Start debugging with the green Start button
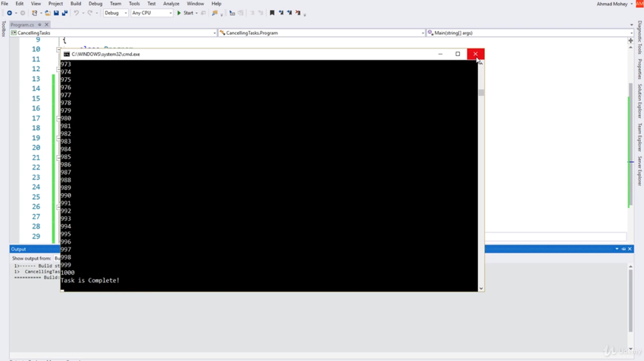Viewport: 644px width, 361px height. click(185, 13)
